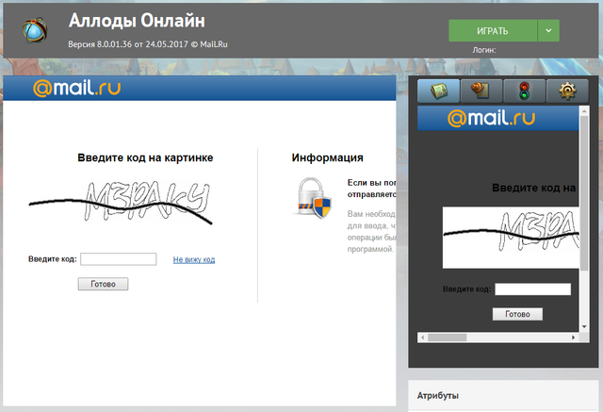This screenshot has width=603, height=412.
Task: Click the padlock shield security icon
Action: click(315, 197)
